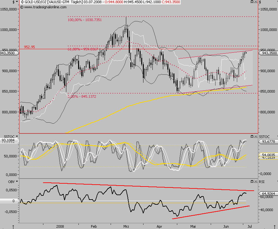Click the Mai label on time axis

click(x=193, y=226)
